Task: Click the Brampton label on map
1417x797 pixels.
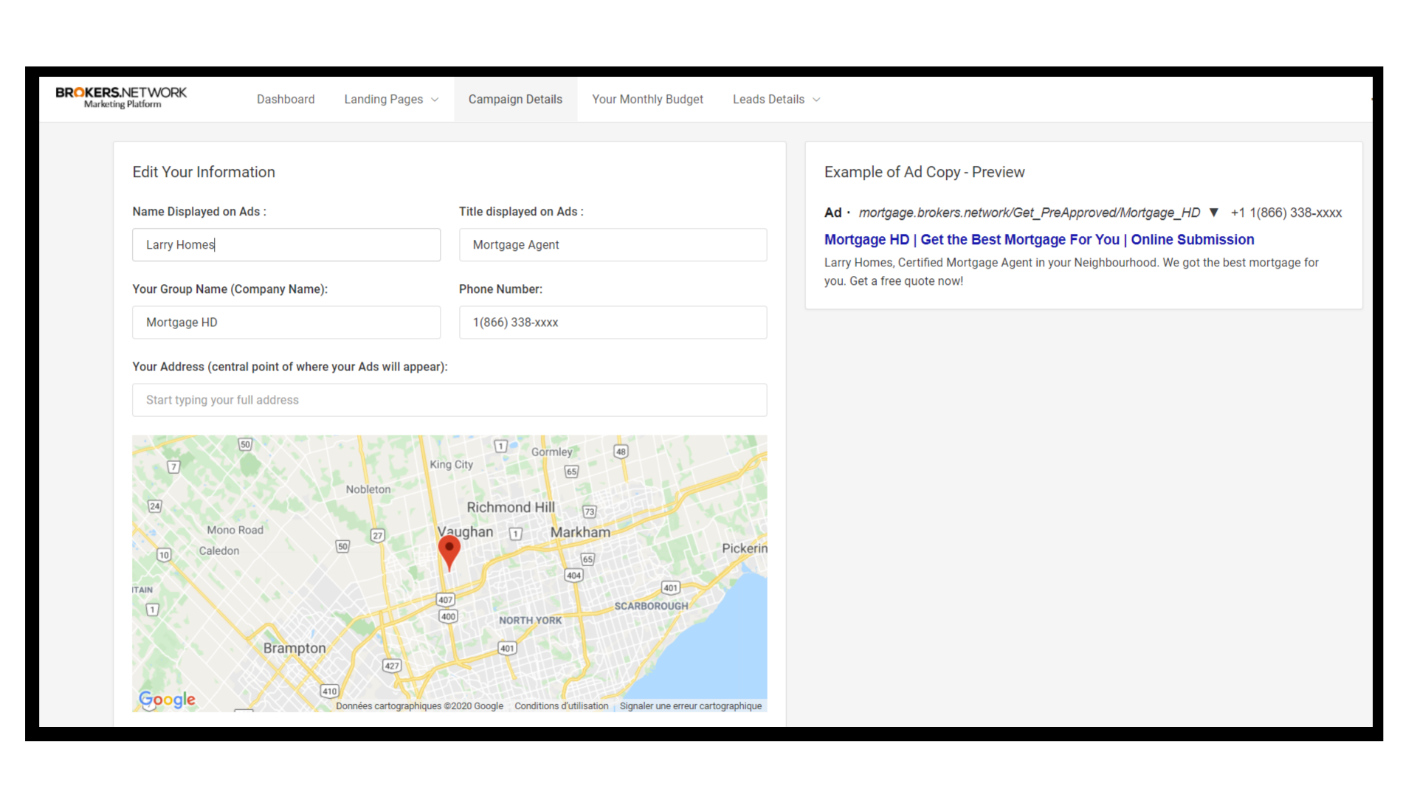Action: pos(294,648)
